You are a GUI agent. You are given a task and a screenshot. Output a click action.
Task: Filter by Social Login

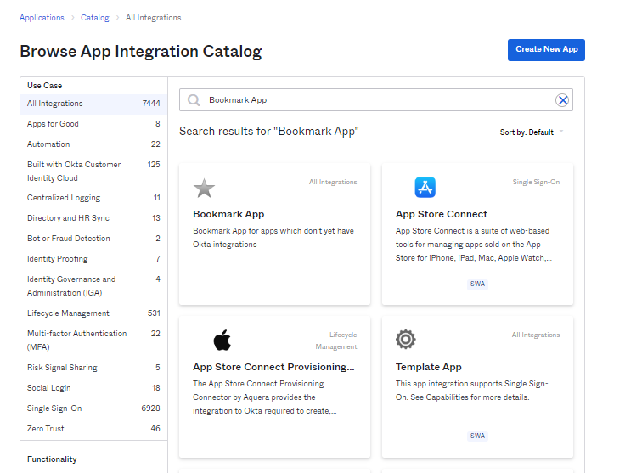(x=50, y=388)
